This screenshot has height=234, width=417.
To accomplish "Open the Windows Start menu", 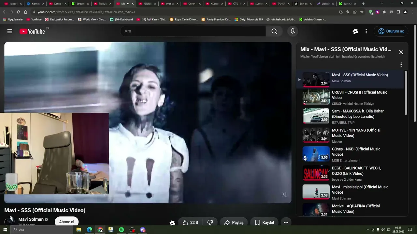I will pyautogui.click(x=5, y=230).
